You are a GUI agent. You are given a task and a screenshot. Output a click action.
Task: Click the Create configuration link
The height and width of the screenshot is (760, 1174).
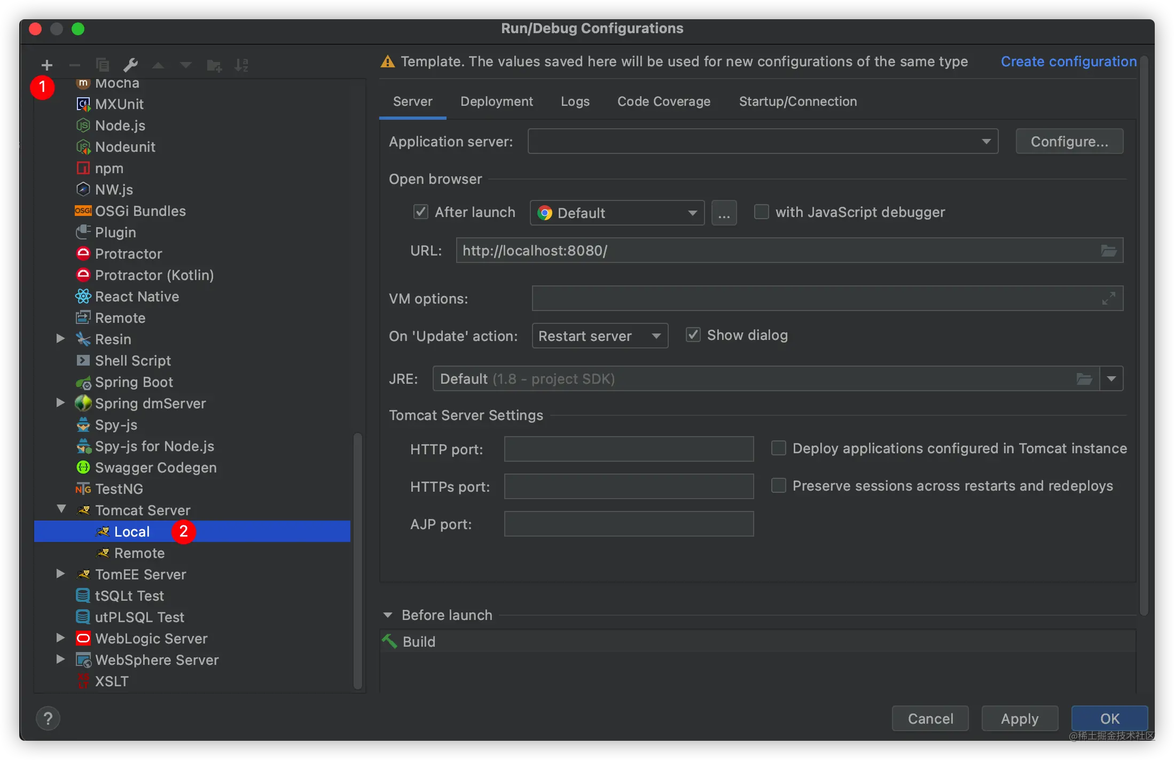[x=1068, y=61]
